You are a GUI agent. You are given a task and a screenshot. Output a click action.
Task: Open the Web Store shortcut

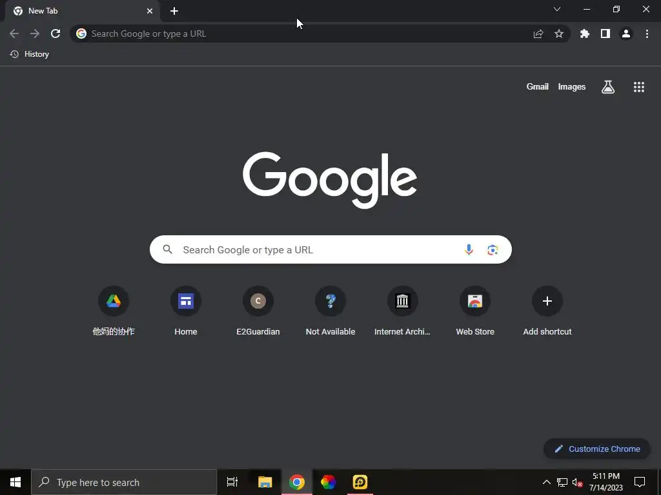pos(475,311)
